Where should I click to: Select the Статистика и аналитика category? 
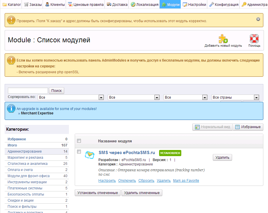click(x=27, y=164)
